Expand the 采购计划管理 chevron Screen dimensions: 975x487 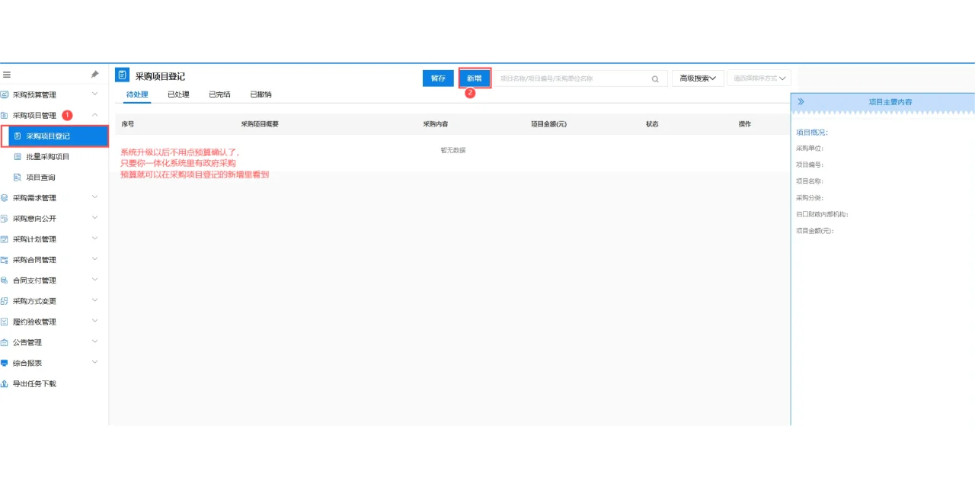pyautogui.click(x=94, y=239)
